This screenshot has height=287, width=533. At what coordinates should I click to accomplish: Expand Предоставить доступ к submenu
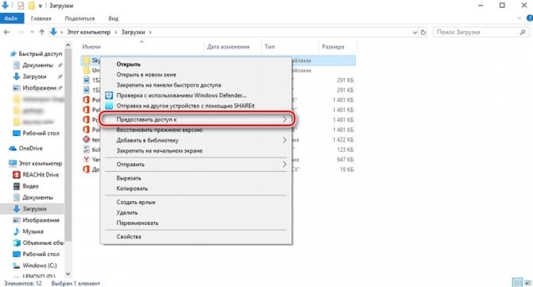(x=197, y=119)
